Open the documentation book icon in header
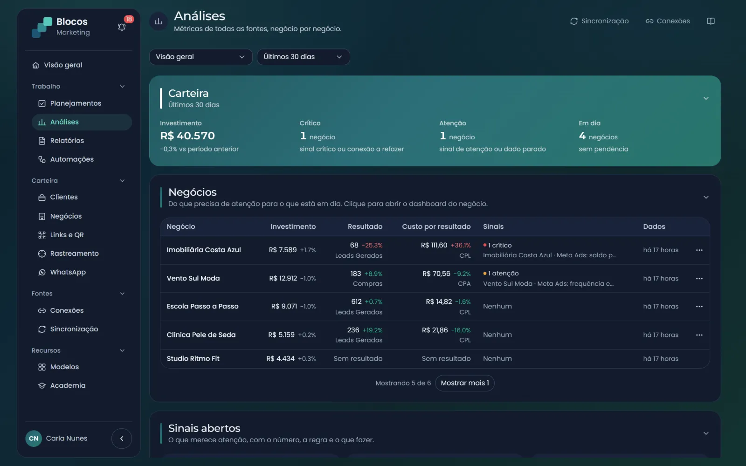Image resolution: width=746 pixels, height=466 pixels. (x=711, y=21)
